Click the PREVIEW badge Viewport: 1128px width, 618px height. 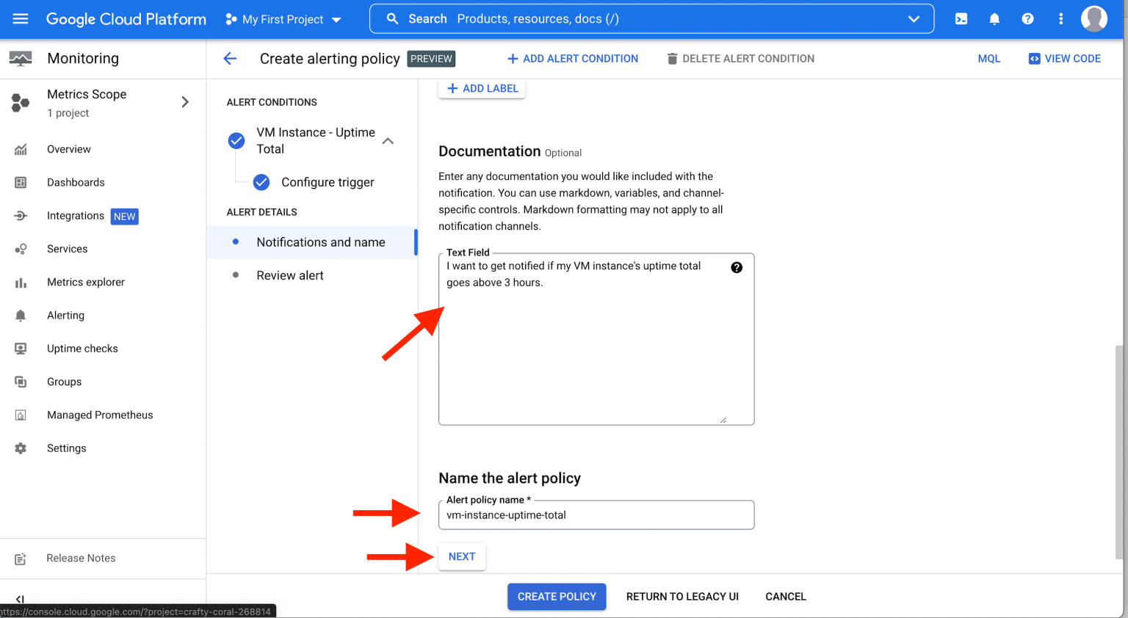point(431,59)
